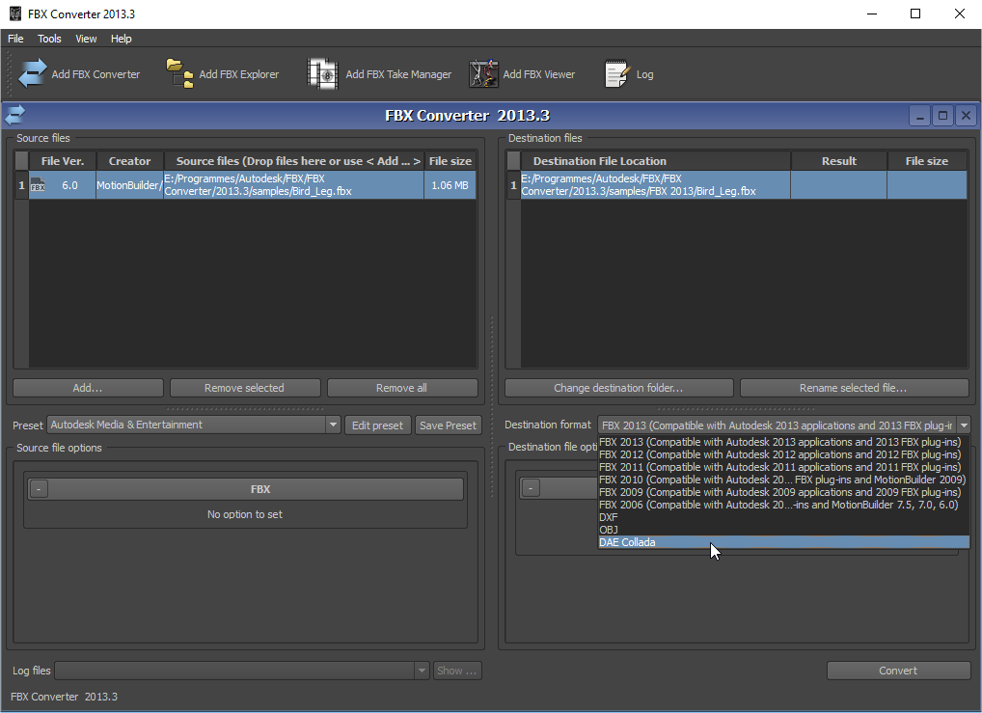Select OBJ format in dropdown list
This screenshot has height=713, width=982.
coord(783,530)
